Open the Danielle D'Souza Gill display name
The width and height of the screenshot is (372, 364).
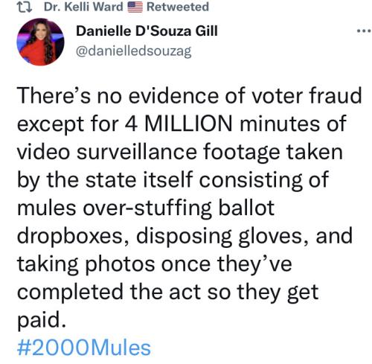pos(147,31)
